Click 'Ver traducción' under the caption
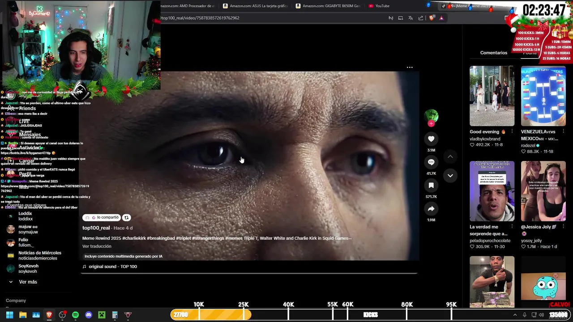Viewport: 573px width, 322px height. pyautogui.click(x=97, y=246)
